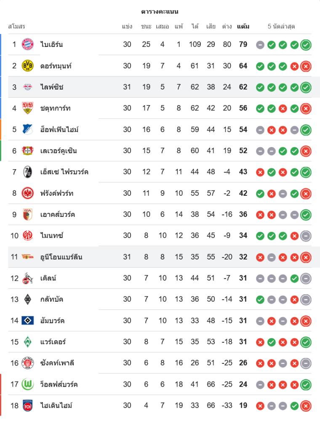Click the สโมสร club column header
320x422 pixels.
[17, 27]
